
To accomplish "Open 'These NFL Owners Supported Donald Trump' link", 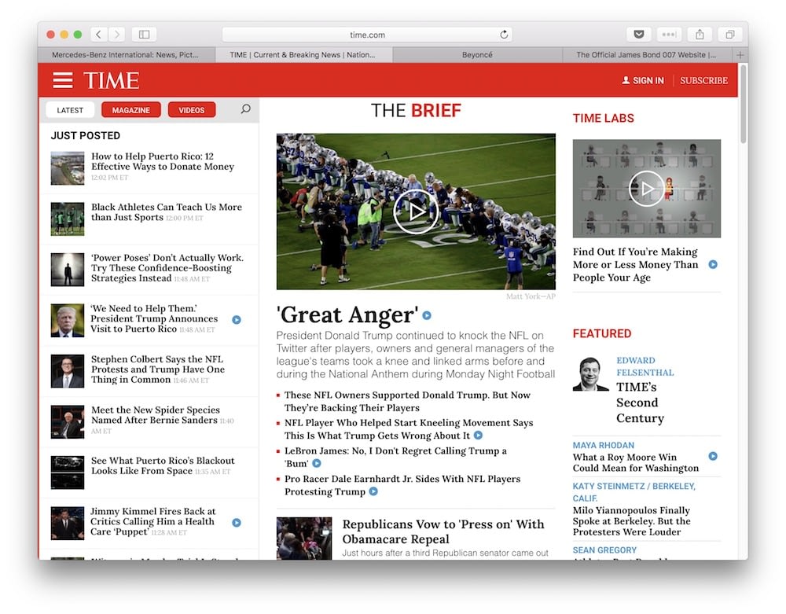I will (407, 401).
